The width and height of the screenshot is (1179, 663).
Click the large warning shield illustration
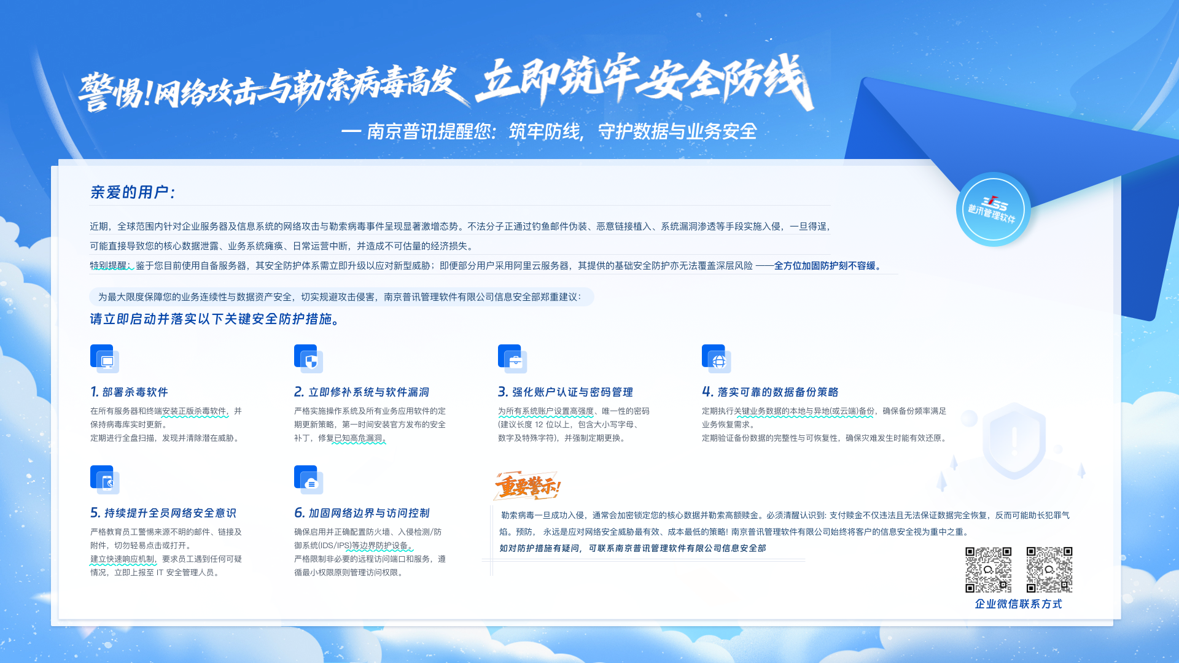click(1014, 441)
